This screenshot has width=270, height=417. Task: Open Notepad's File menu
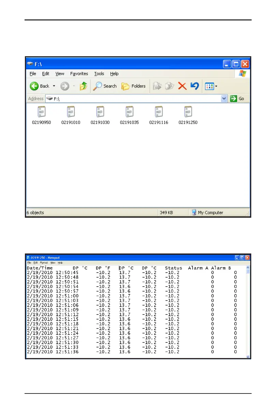(30, 263)
